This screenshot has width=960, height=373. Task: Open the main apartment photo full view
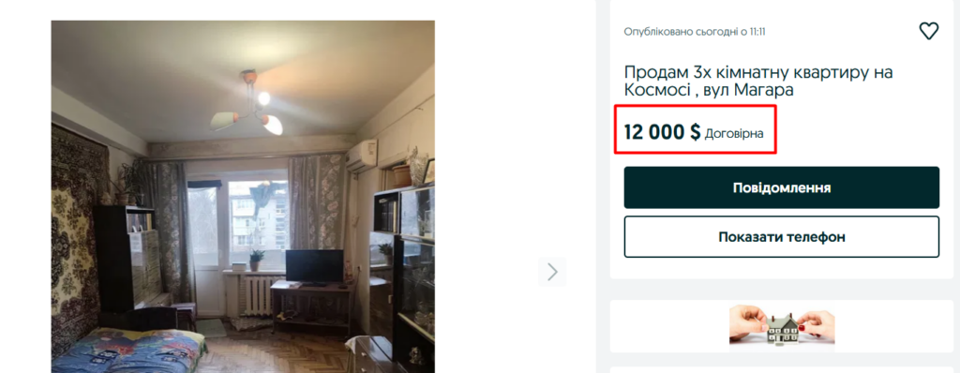(x=243, y=197)
